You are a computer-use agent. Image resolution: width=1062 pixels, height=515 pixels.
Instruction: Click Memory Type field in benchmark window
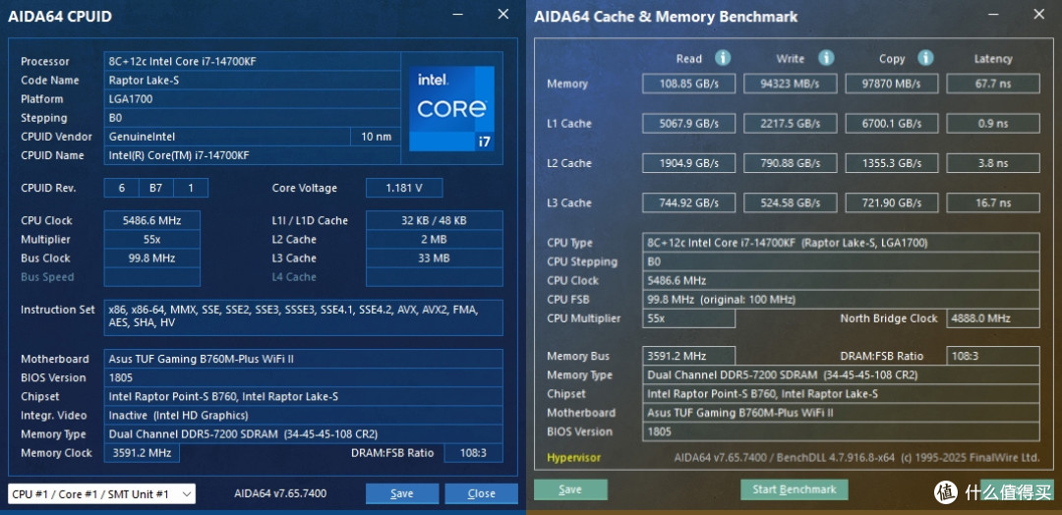[x=841, y=374]
